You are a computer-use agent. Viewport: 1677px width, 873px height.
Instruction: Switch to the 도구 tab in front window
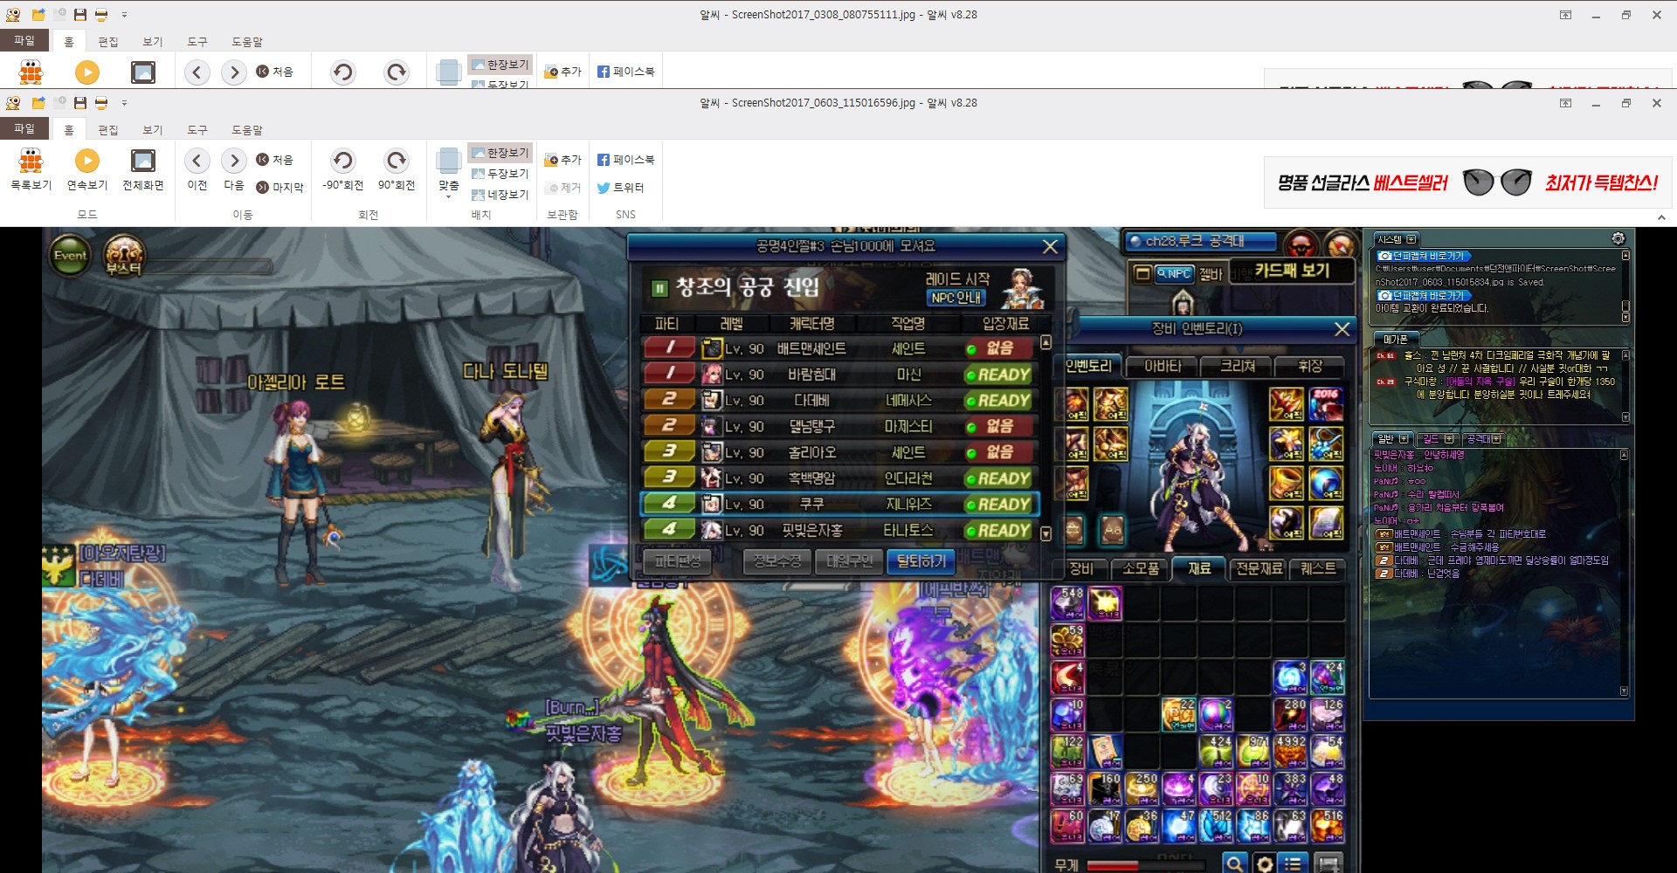tap(197, 129)
